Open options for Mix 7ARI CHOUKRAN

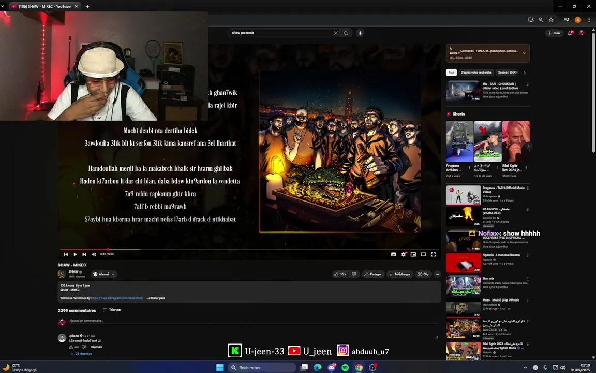pyautogui.click(x=528, y=84)
